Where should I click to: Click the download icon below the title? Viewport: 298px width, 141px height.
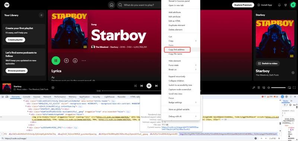(75, 60)
